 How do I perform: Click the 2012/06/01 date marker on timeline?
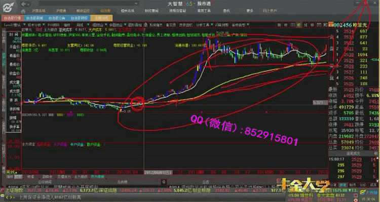(158, 173)
